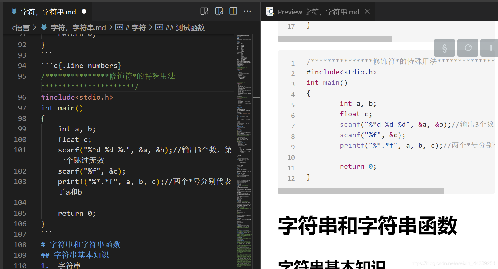Click the unsaved dot on editor tab
The width and height of the screenshot is (498, 269).
tap(84, 11)
